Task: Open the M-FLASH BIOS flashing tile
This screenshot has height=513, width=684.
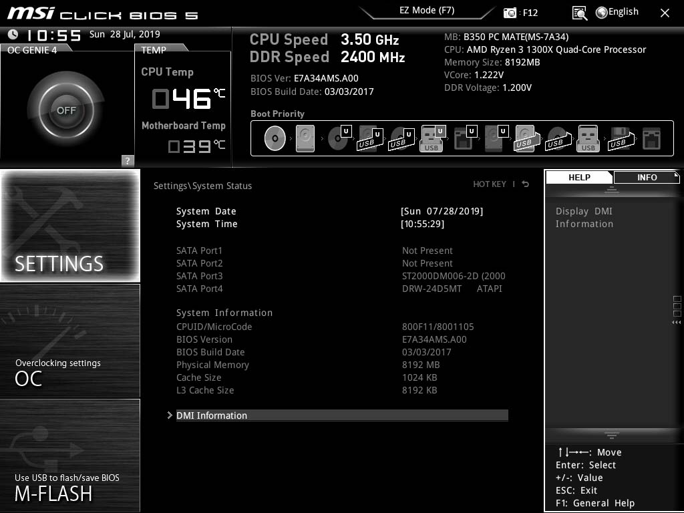Action: pos(70,456)
